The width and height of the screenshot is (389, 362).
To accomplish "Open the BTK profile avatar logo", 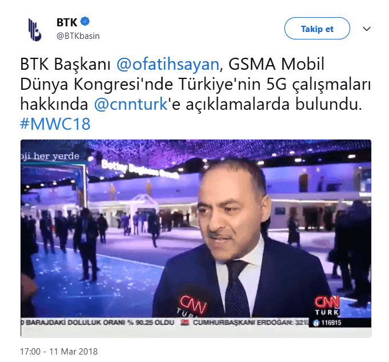I will click(34, 30).
